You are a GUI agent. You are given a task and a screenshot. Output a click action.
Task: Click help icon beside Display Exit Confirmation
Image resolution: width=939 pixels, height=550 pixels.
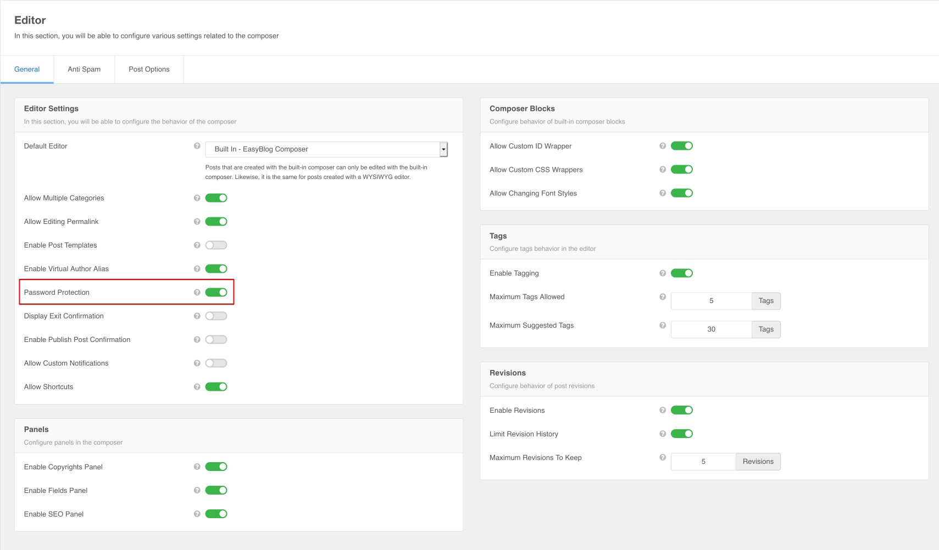(197, 316)
